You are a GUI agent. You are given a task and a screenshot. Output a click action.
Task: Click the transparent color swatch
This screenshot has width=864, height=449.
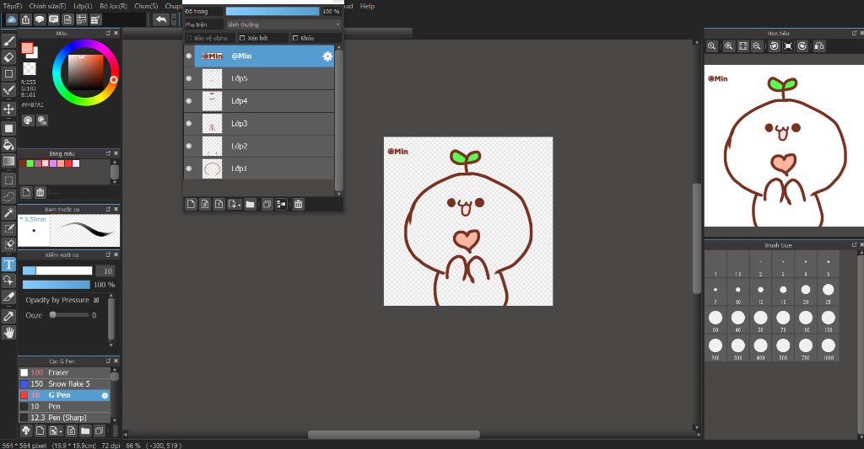point(30,69)
